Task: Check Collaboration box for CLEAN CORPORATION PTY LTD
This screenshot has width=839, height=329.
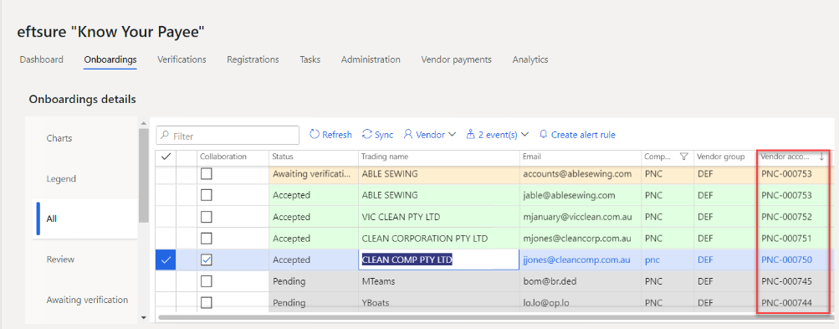Action: tap(206, 238)
